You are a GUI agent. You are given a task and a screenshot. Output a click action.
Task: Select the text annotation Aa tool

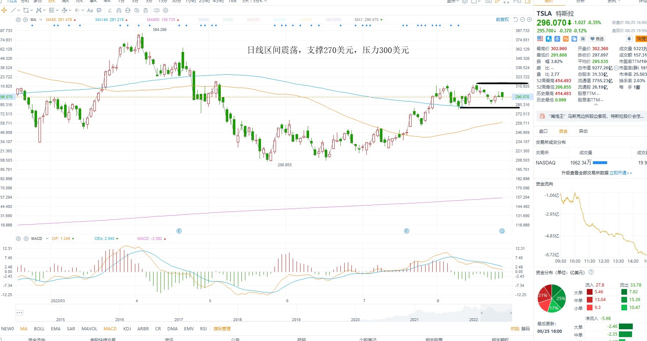point(90,10)
